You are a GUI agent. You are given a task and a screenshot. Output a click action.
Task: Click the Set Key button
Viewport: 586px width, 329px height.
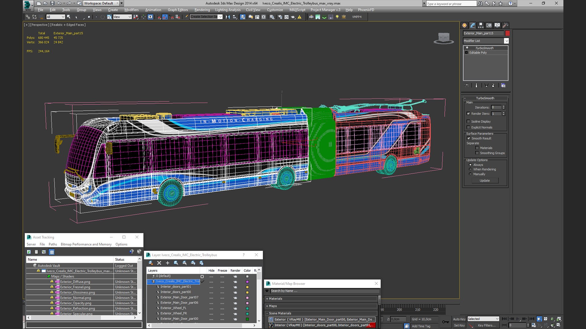tap(459, 325)
